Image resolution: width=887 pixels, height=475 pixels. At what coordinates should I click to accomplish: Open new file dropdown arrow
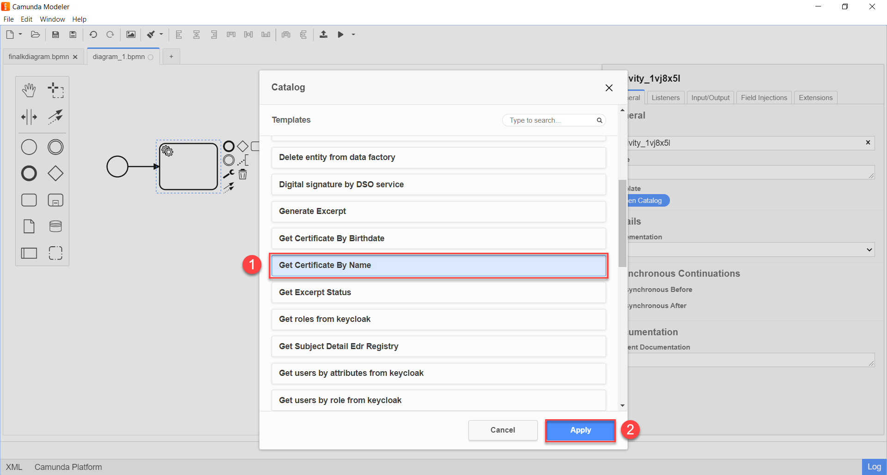20,34
